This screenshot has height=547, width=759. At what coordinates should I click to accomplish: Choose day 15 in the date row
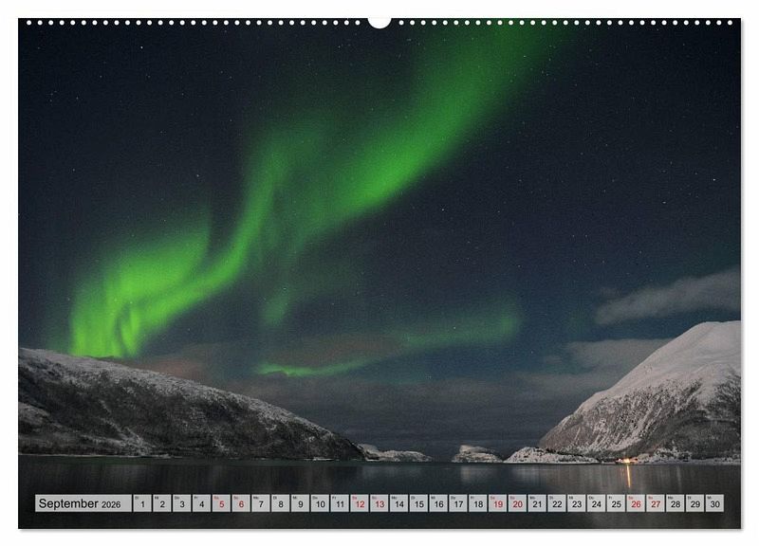pyautogui.click(x=418, y=503)
